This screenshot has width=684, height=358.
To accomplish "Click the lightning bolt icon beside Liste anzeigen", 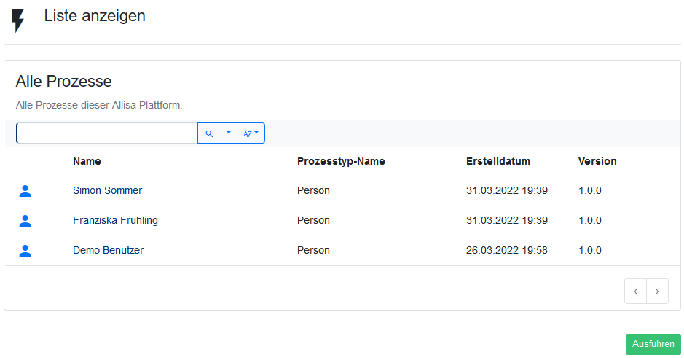I will [x=18, y=20].
